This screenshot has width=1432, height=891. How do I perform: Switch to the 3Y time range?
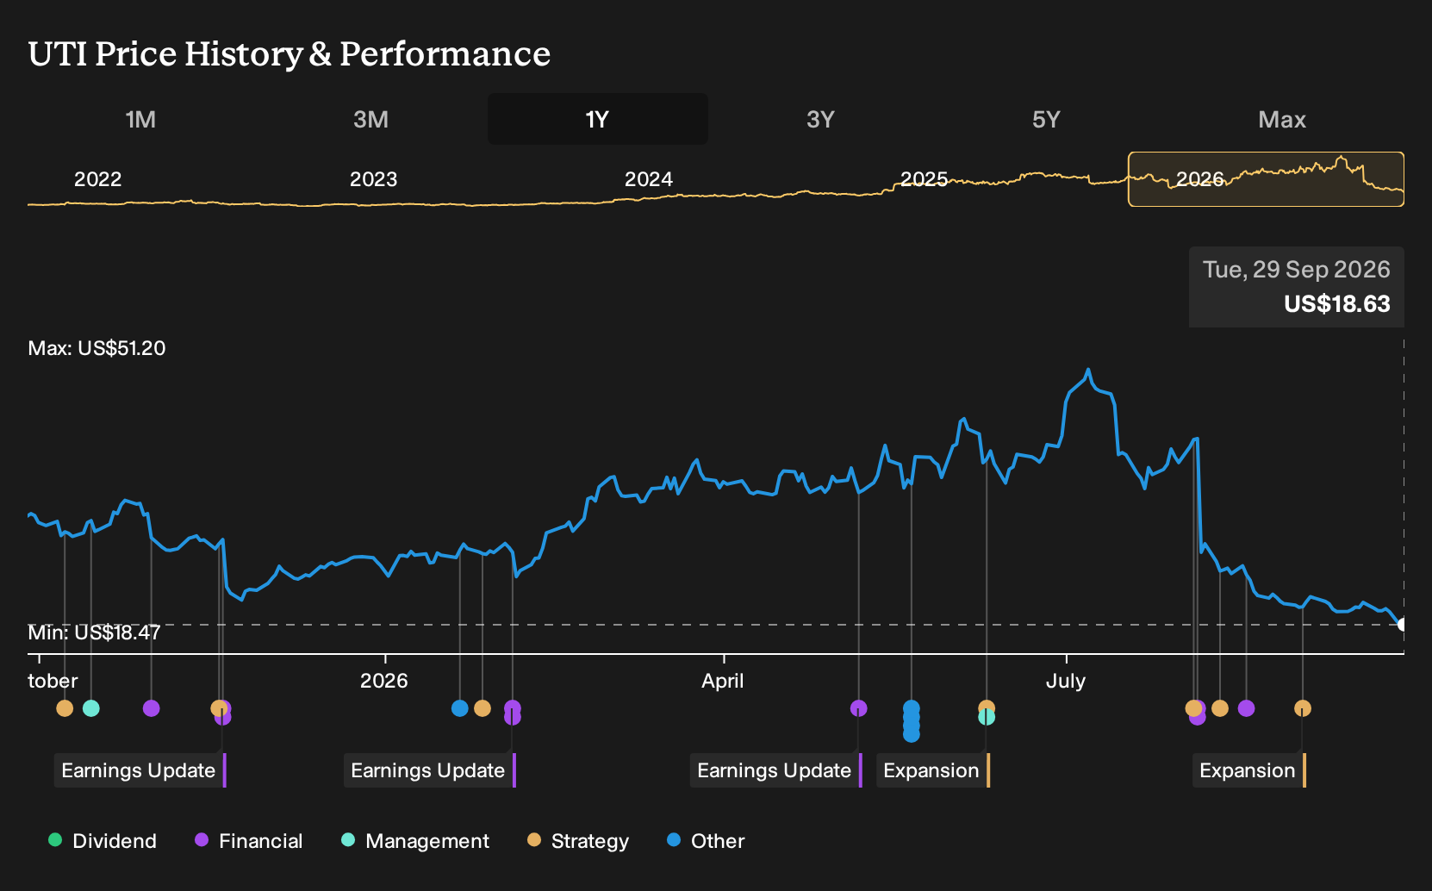click(820, 119)
